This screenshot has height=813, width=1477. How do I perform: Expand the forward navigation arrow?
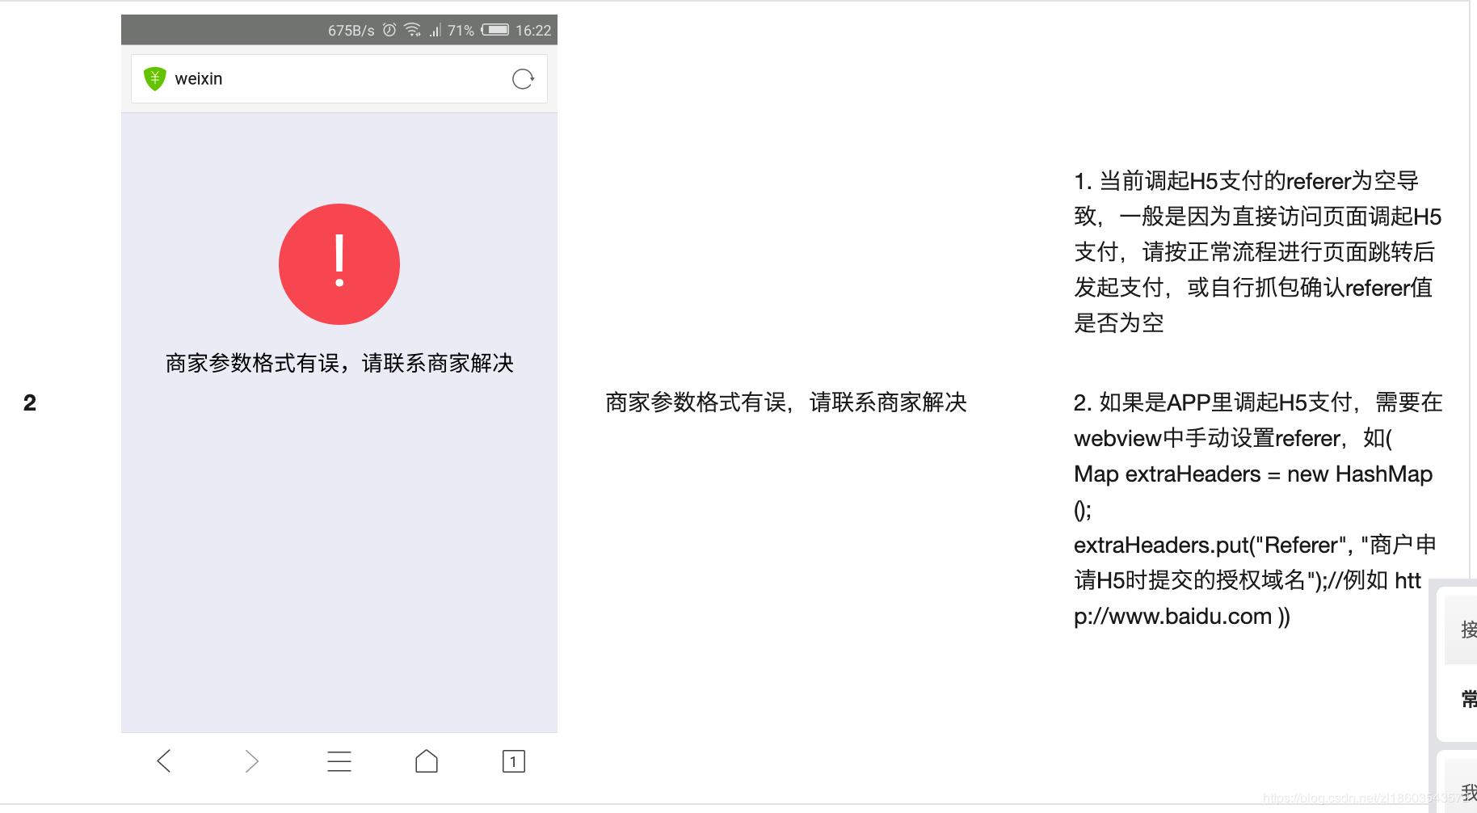251,760
